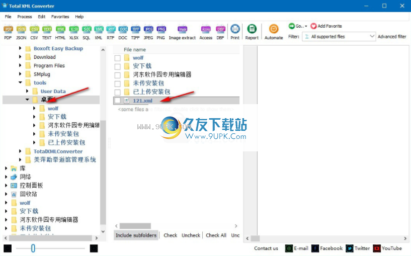Open the Twitter link

[358, 248]
